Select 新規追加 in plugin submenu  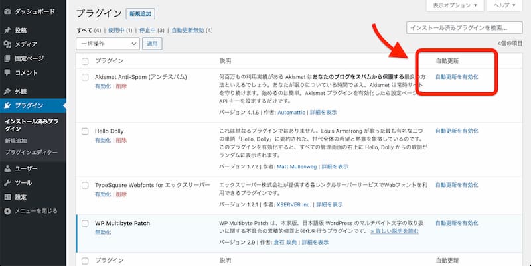pyautogui.click(x=15, y=141)
